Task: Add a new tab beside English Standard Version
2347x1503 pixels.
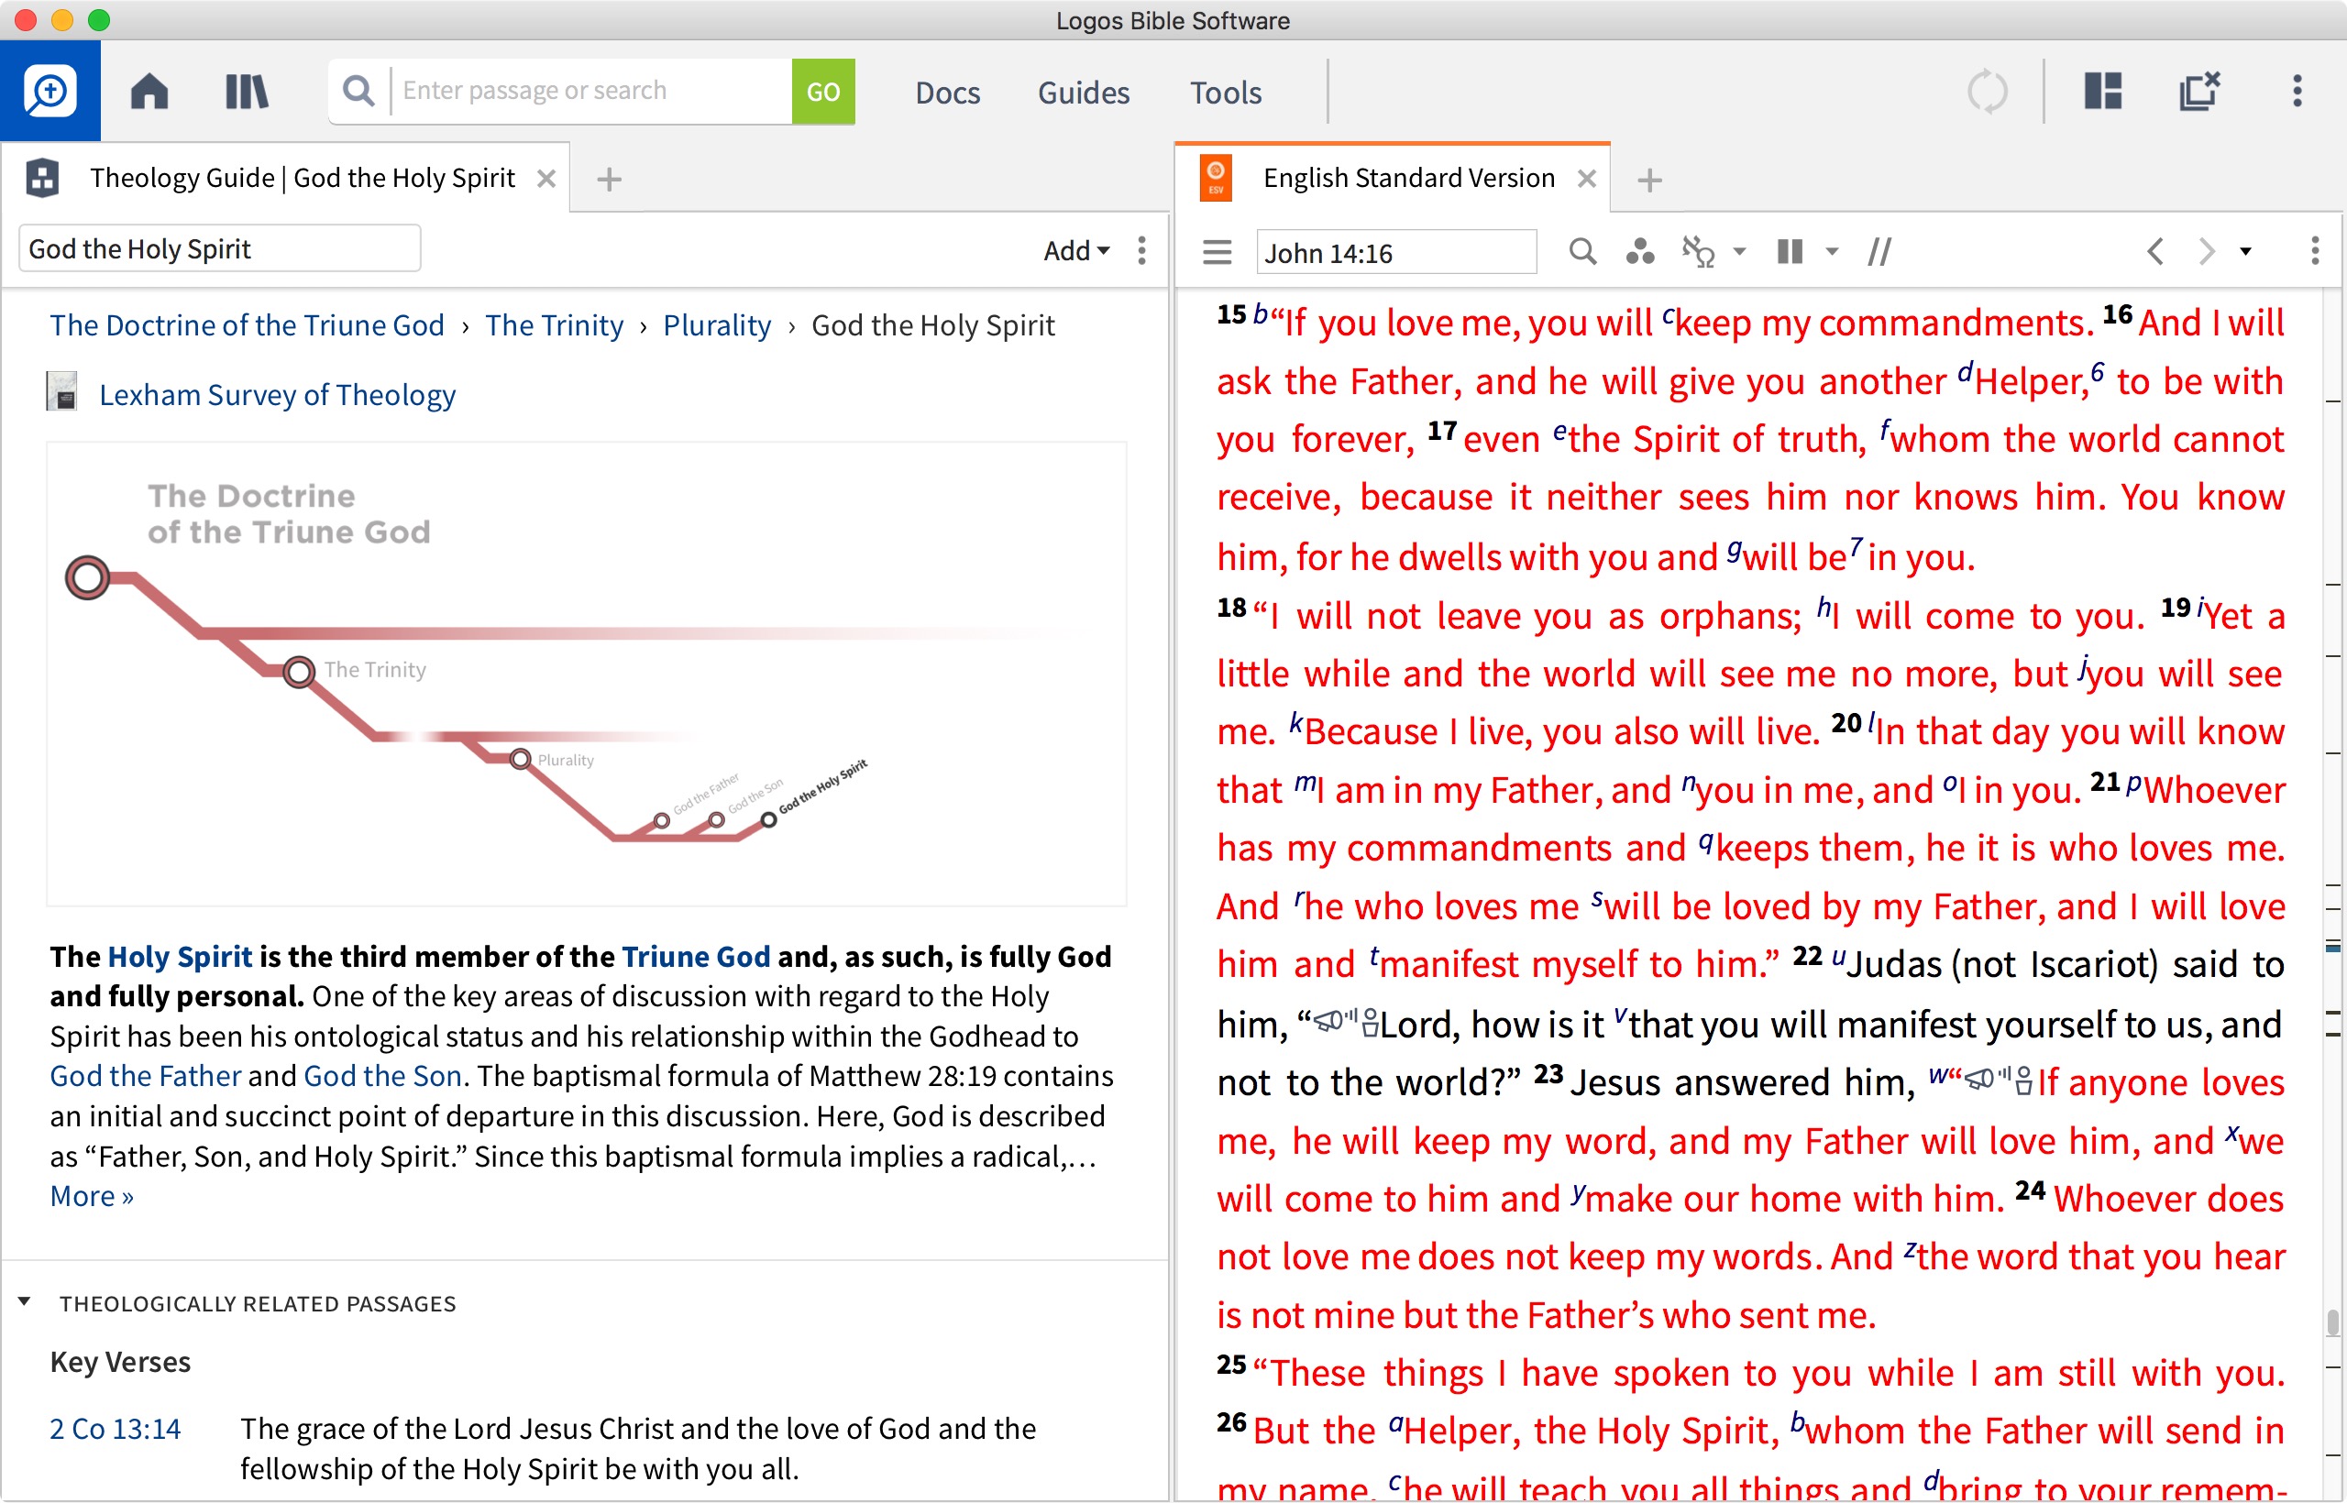Action: [1650, 181]
